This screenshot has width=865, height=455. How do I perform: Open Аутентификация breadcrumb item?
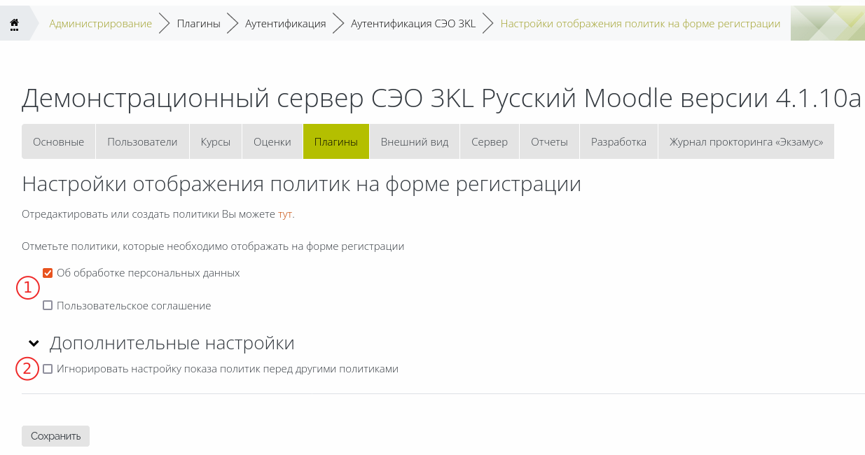pos(286,23)
